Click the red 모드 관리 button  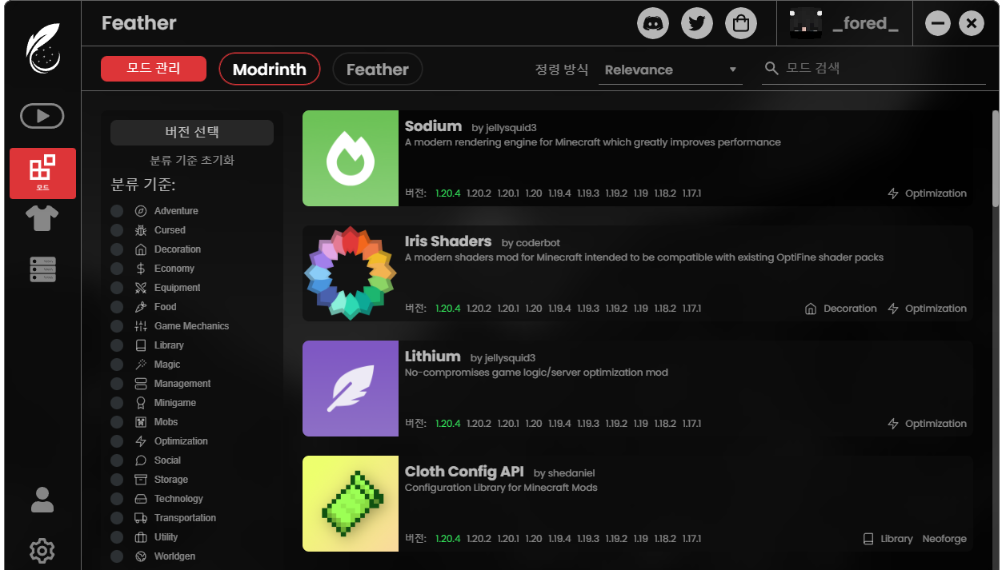(x=154, y=69)
